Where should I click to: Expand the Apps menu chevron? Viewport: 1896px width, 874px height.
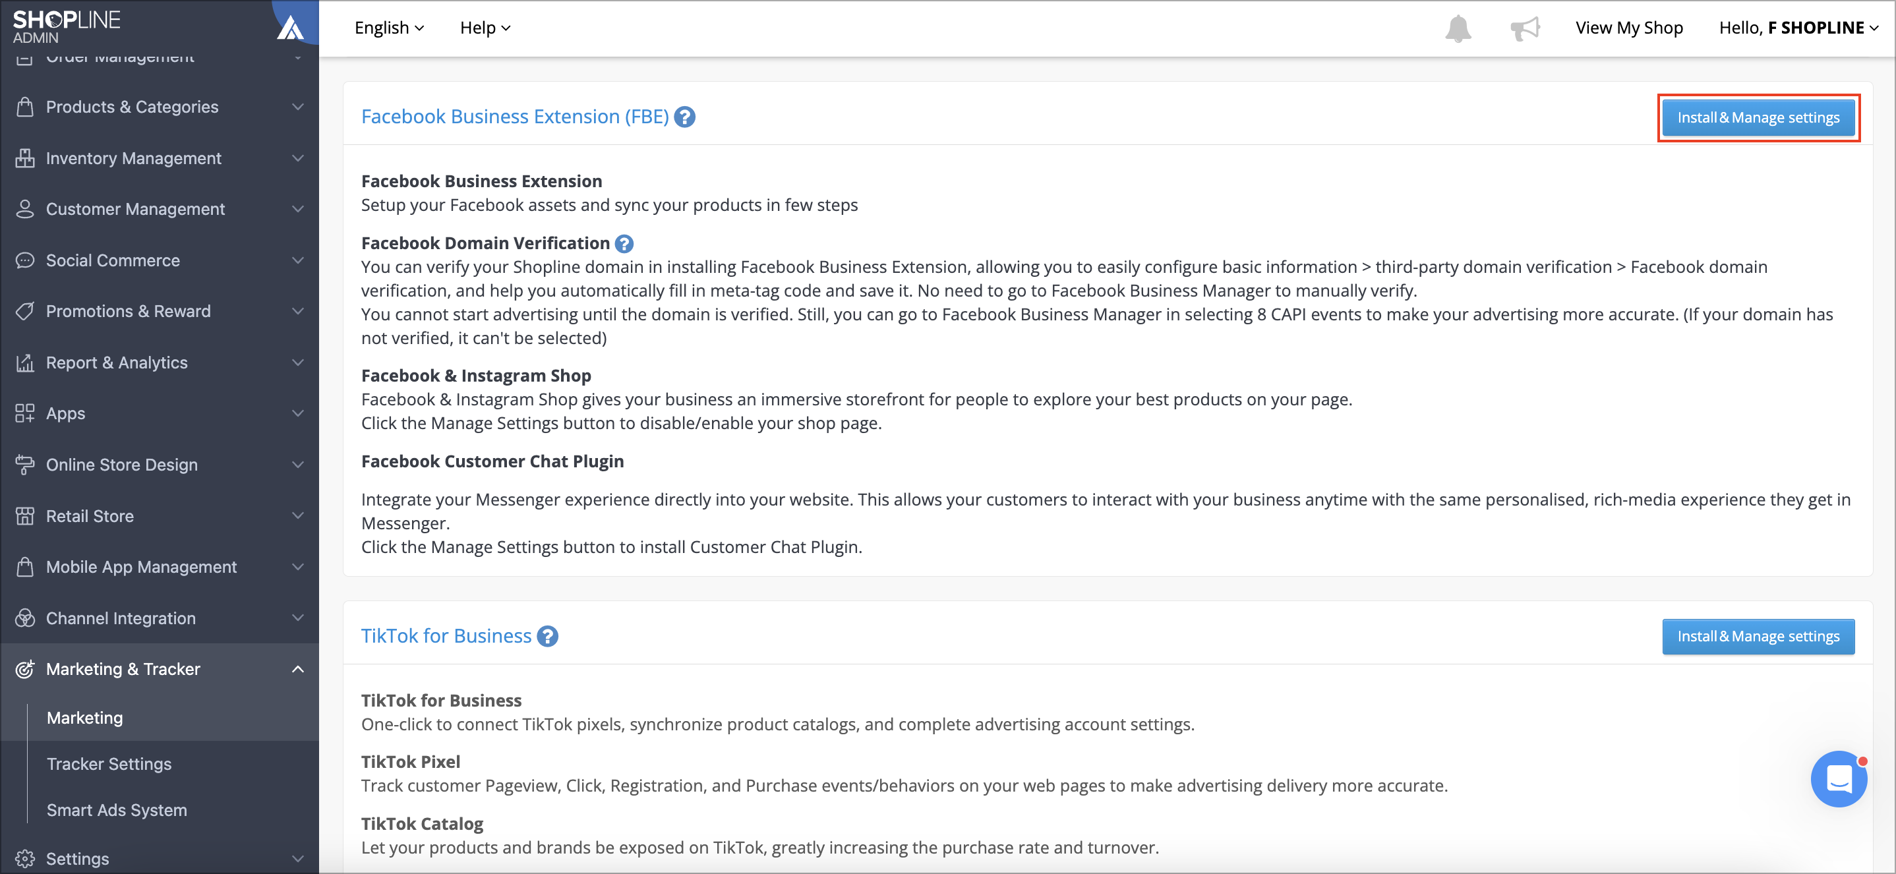pyautogui.click(x=298, y=413)
